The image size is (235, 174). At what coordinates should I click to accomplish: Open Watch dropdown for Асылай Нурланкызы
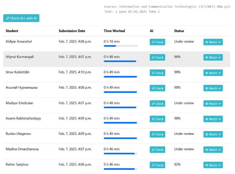coord(213,88)
